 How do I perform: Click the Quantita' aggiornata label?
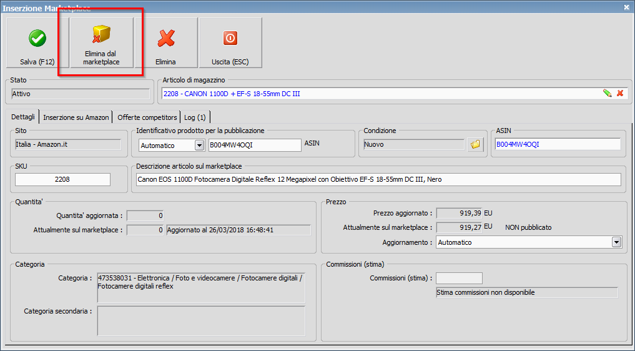tap(89, 215)
